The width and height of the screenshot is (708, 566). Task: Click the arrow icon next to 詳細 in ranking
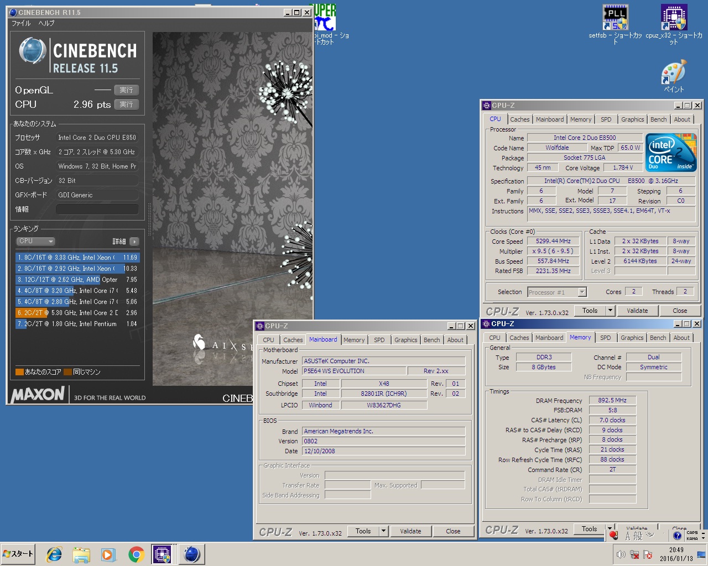(x=134, y=242)
